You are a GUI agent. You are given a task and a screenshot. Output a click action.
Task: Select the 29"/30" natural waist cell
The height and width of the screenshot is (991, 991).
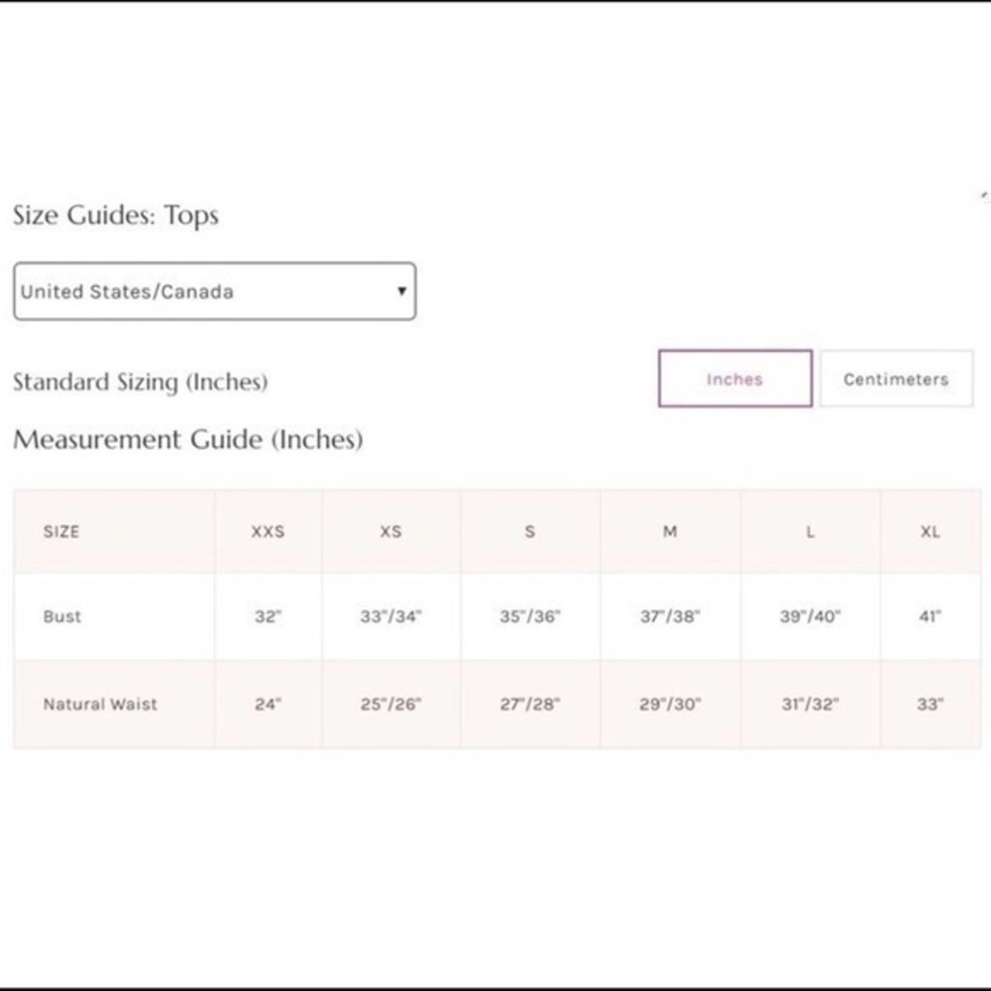coord(670,704)
